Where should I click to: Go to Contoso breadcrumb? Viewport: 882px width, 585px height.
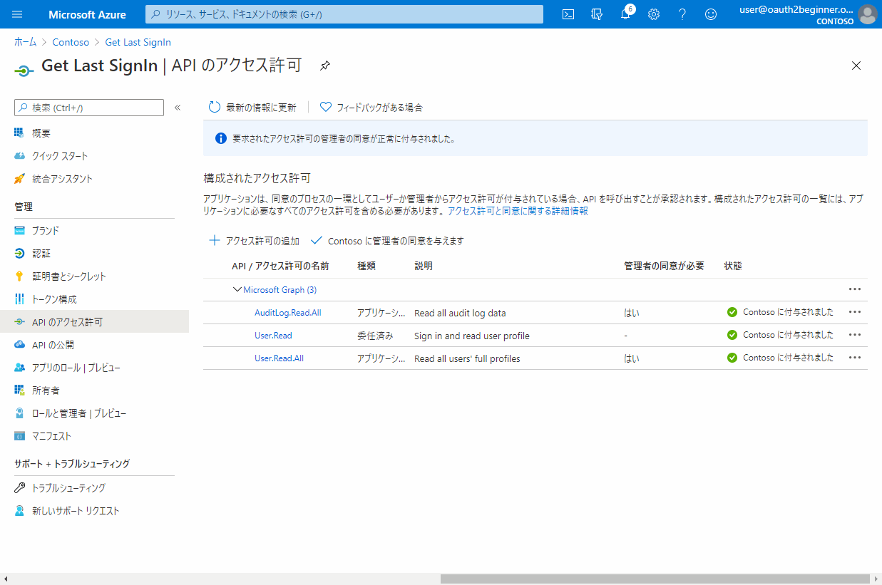pos(71,43)
